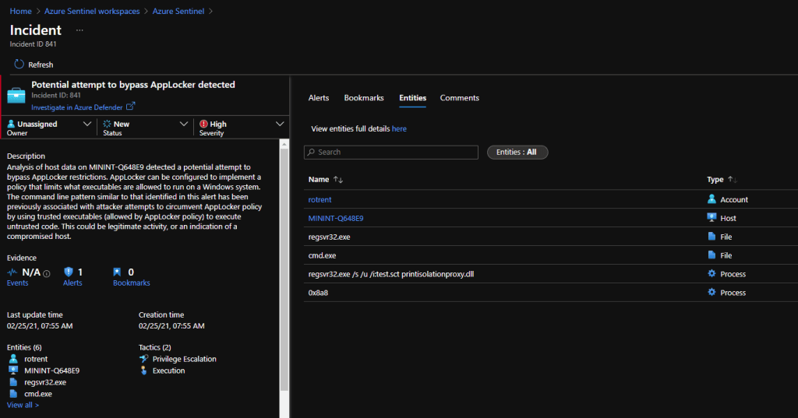Click the Bookmarks evidence label link
The image size is (798, 418).
click(131, 283)
